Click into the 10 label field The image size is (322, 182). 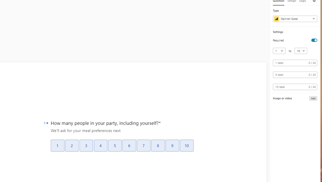coord(295,87)
